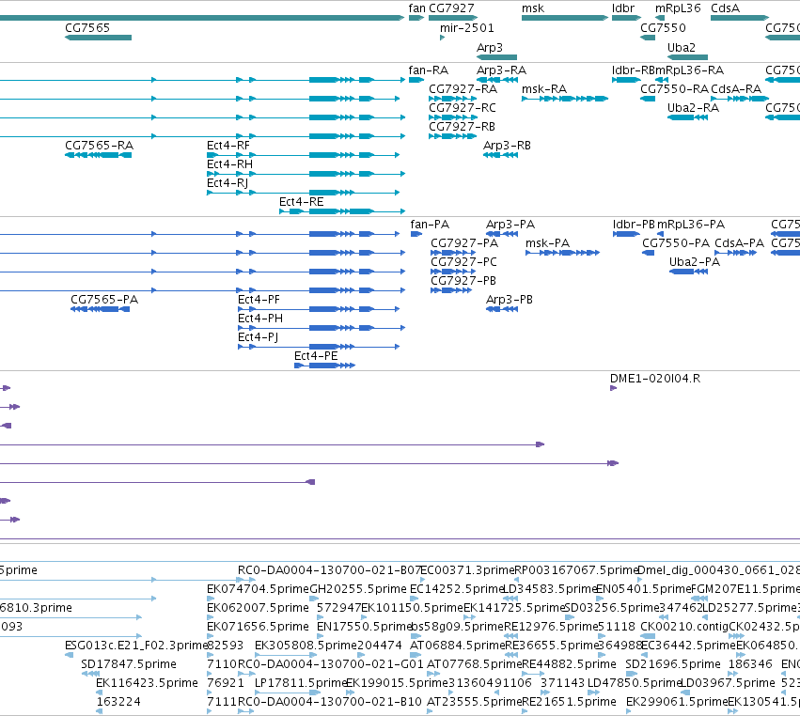Open the mRpL36-PA protein feature
This screenshot has height=716, width=800.
tap(661, 234)
